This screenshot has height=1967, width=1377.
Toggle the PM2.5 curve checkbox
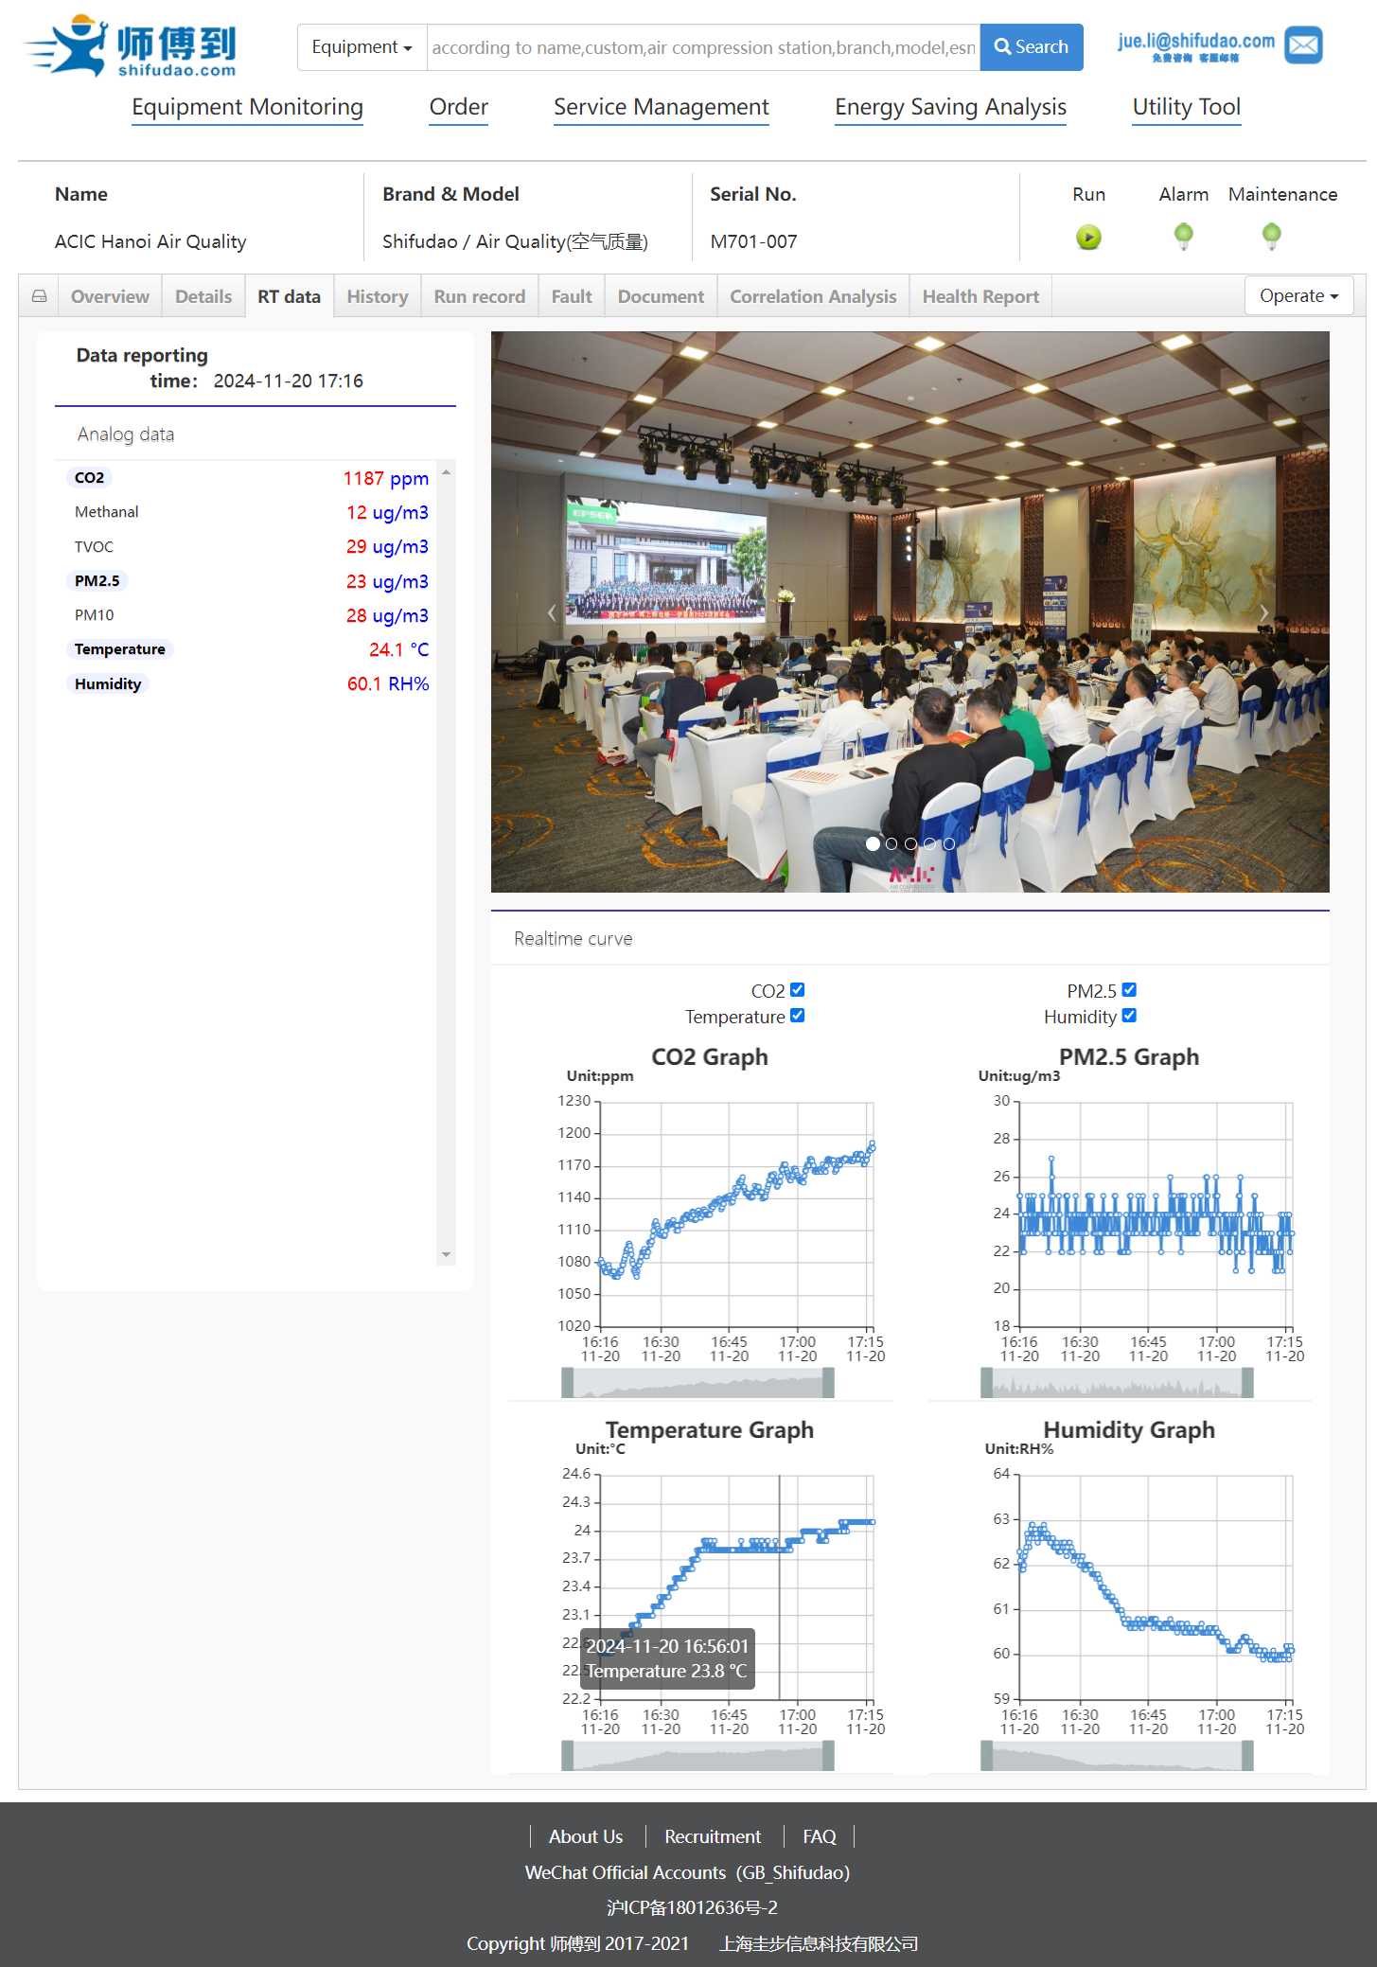pos(1129,989)
